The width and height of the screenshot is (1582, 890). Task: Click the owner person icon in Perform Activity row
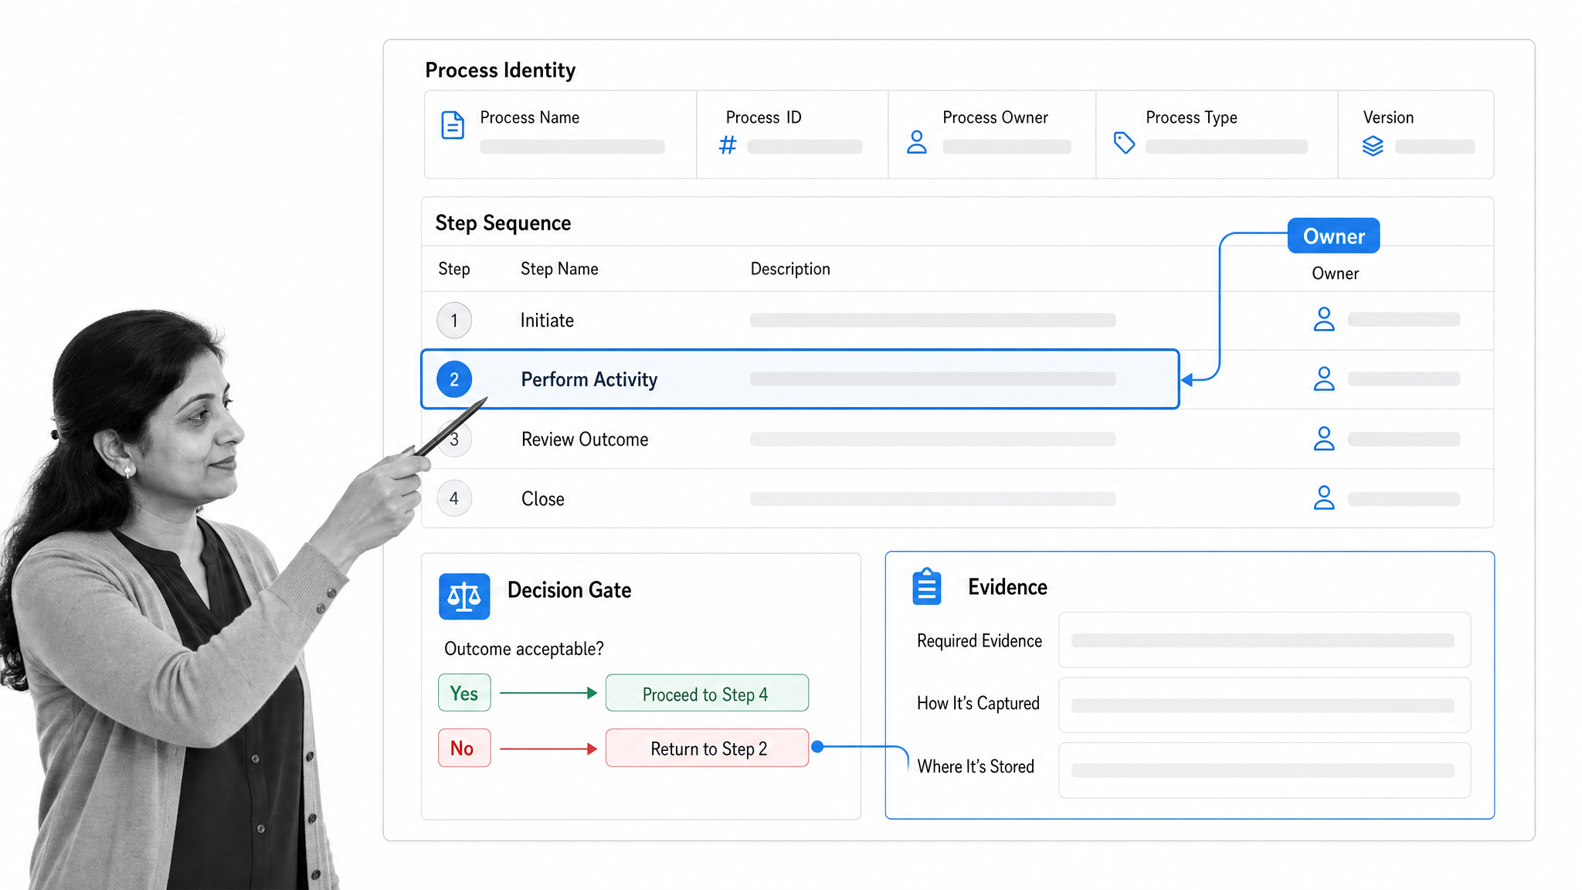1324,379
